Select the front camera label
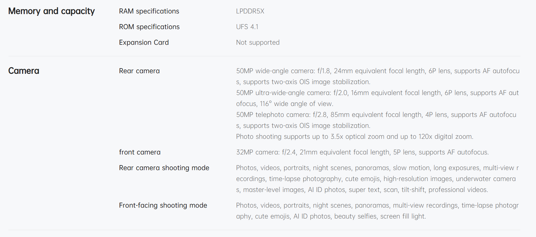536x237 pixels. [x=140, y=152]
